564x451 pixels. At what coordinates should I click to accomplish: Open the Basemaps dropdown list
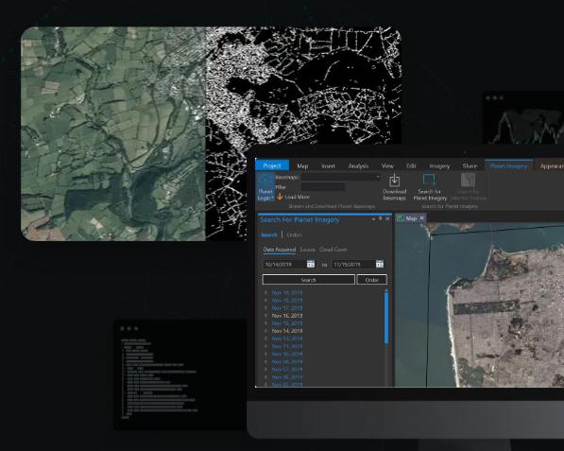click(x=378, y=177)
